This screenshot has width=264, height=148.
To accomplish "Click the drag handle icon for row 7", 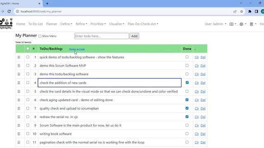I will click(x=19, y=109).
